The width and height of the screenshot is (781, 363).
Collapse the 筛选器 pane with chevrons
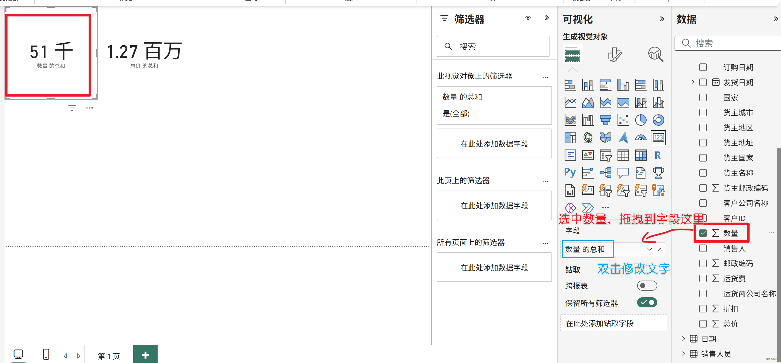(547, 18)
